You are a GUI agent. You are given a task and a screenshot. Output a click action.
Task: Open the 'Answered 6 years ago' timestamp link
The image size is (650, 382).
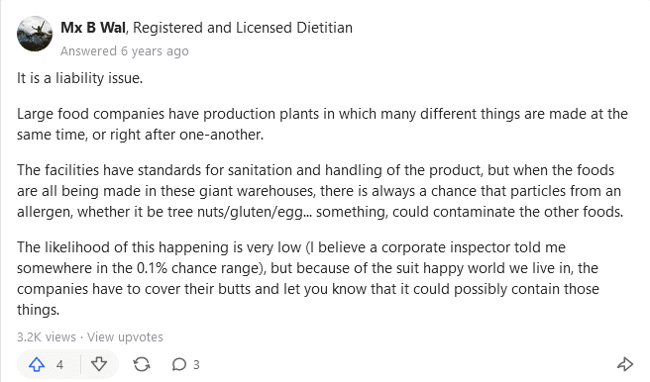pos(125,50)
